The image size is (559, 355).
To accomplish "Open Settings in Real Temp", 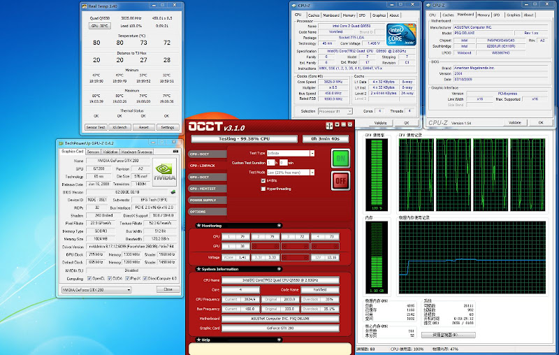I will 168,127.
